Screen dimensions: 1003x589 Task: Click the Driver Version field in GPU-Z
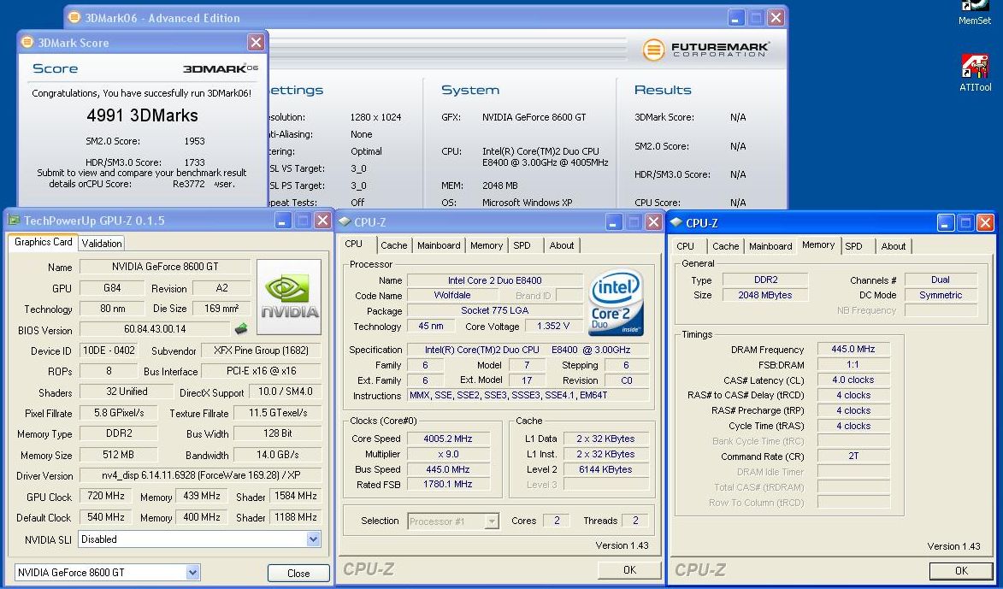(x=200, y=475)
